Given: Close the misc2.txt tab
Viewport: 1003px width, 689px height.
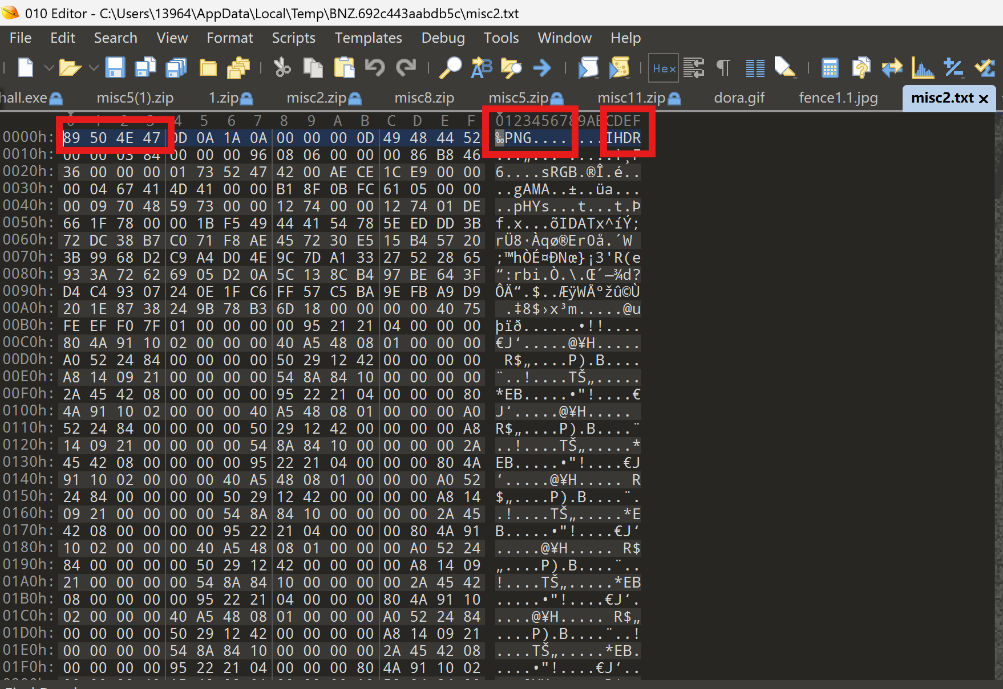Looking at the screenshot, I should (984, 99).
